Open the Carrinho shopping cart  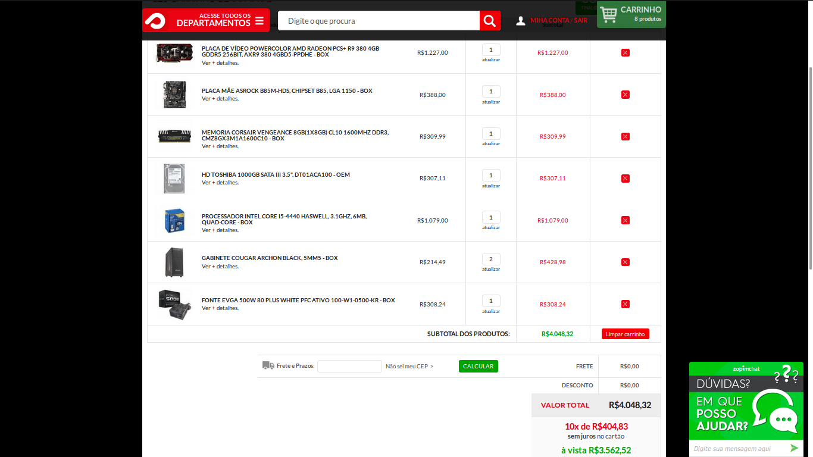click(631, 14)
